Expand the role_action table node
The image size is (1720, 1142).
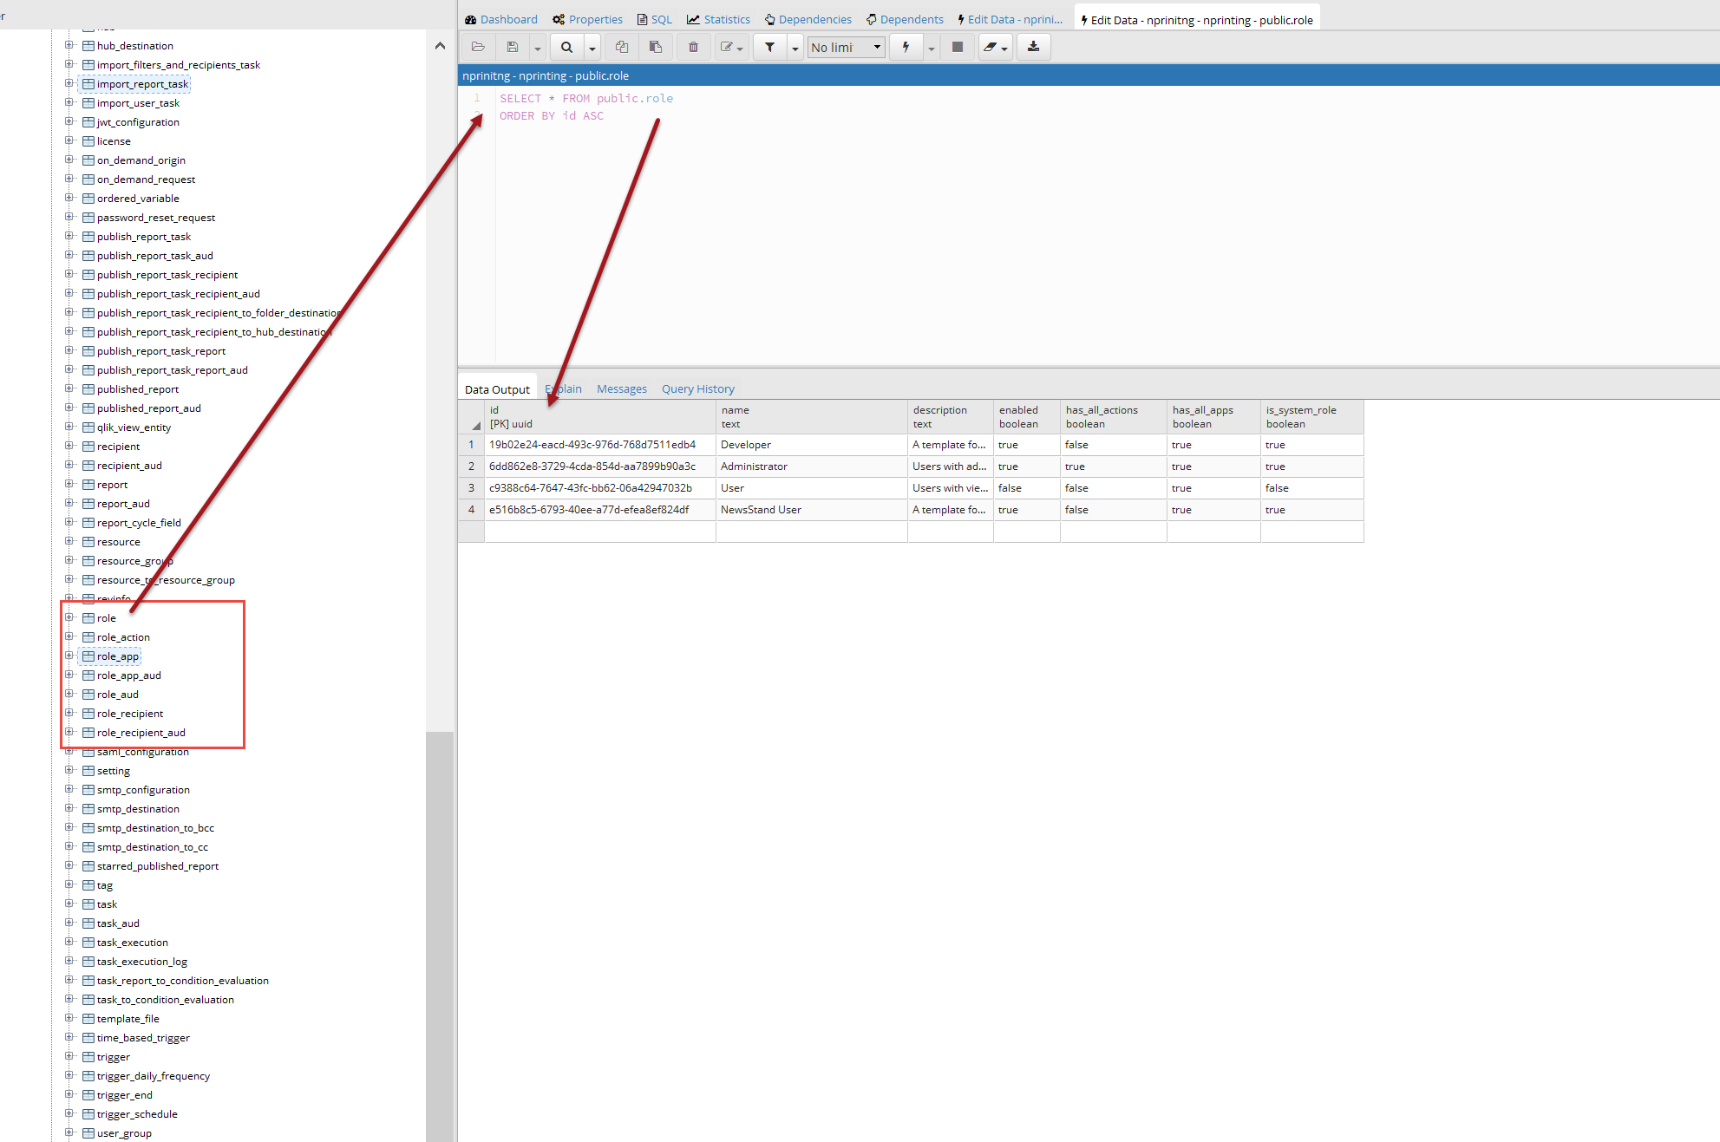tap(69, 637)
